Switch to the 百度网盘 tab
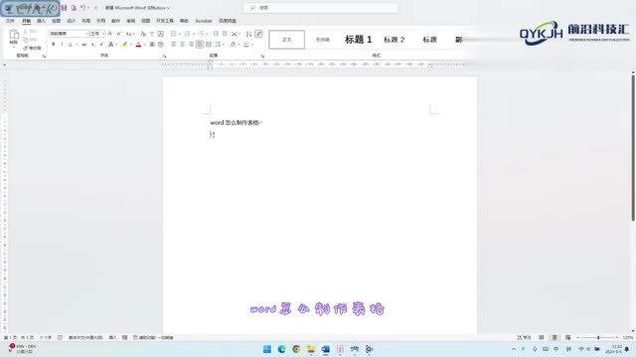 coord(228,21)
